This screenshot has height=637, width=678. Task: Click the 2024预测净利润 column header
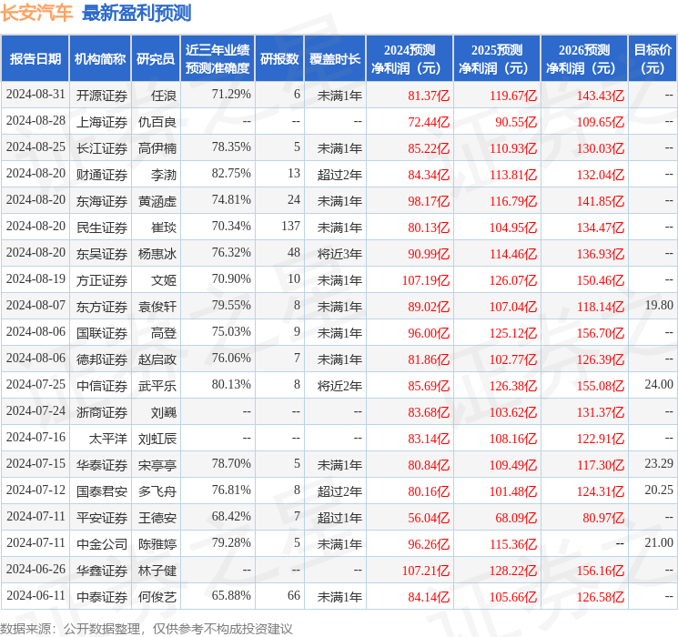coord(409,59)
